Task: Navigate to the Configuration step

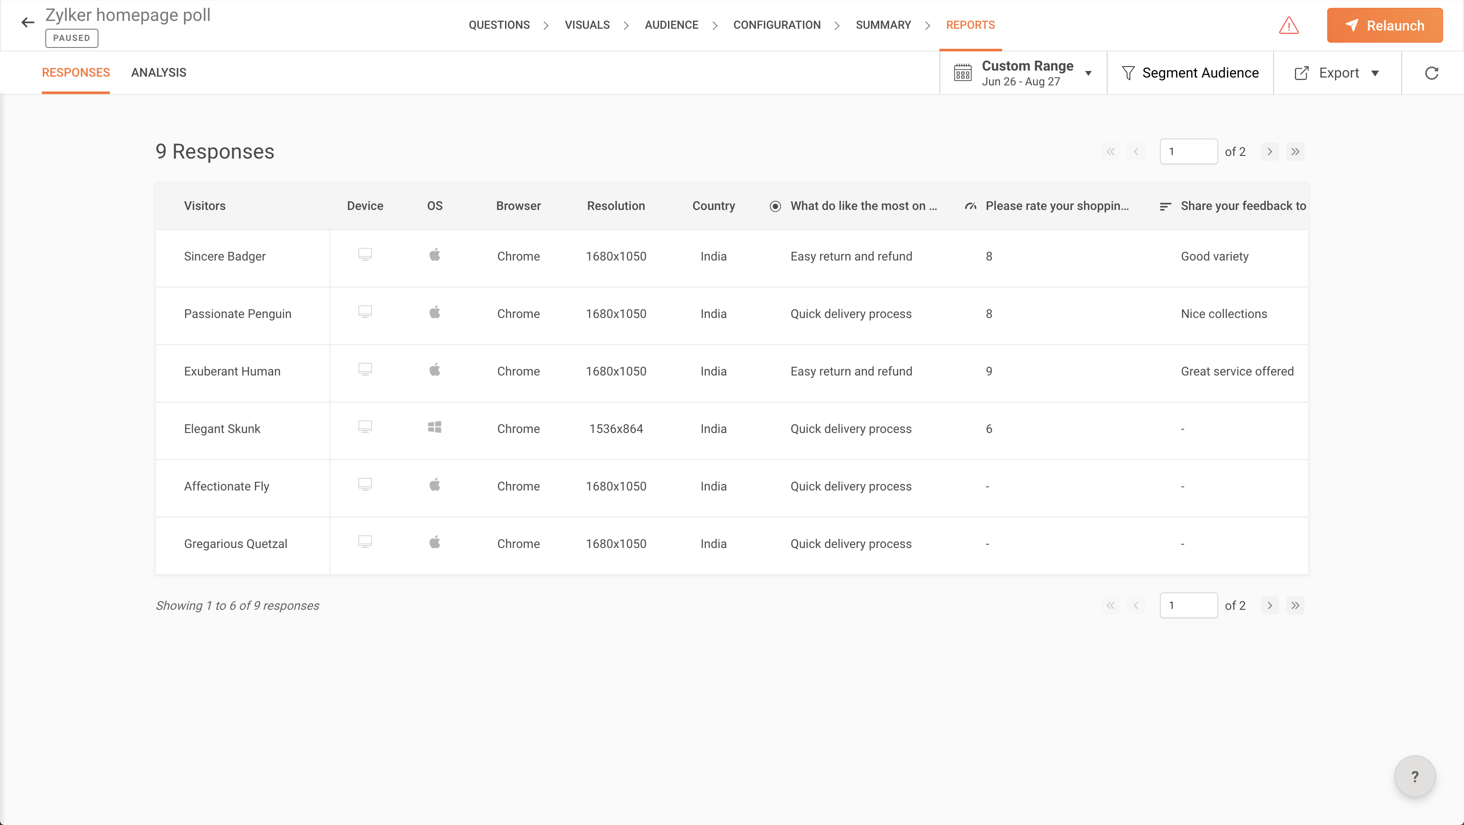Action: click(x=776, y=25)
